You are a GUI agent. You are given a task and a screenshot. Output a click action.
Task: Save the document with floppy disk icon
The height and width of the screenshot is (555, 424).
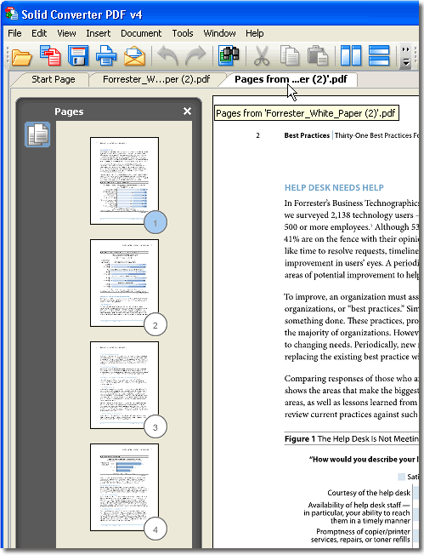click(x=78, y=55)
